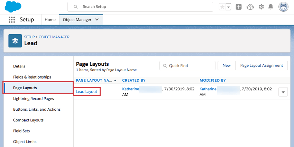Expand the favorites list dropdown arrow
294x147 pixels.
click(228, 7)
